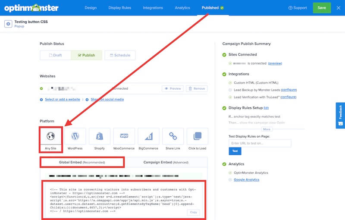Set publish status to Draft

click(56, 55)
